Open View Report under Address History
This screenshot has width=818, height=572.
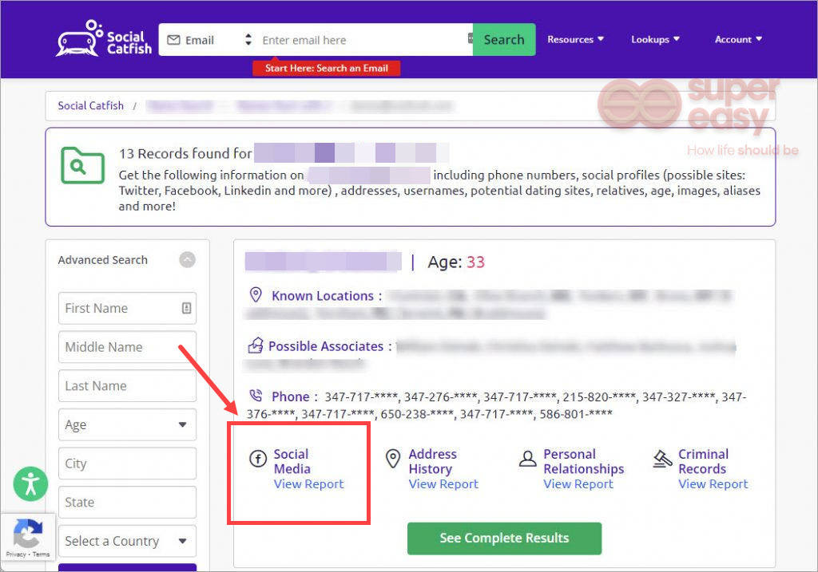pyautogui.click(x=443, y=484)
